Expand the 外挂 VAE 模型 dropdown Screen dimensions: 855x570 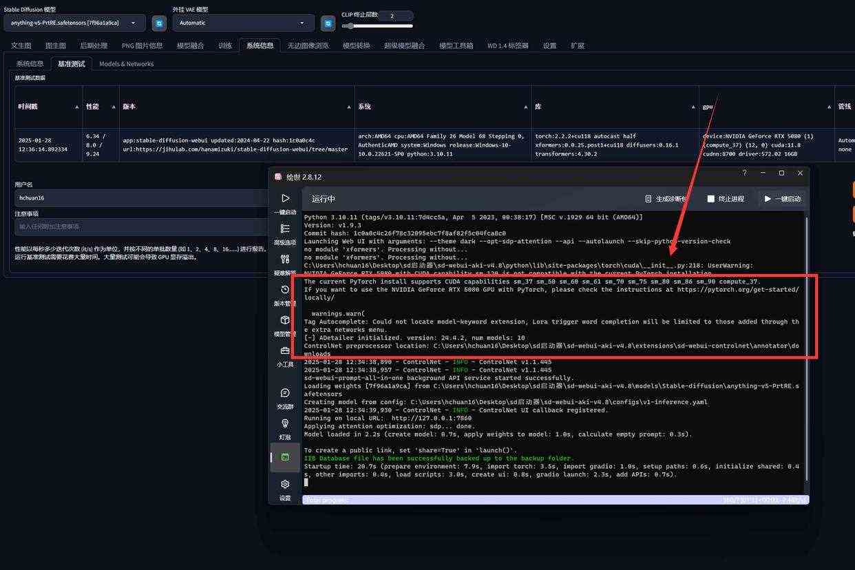243,23
